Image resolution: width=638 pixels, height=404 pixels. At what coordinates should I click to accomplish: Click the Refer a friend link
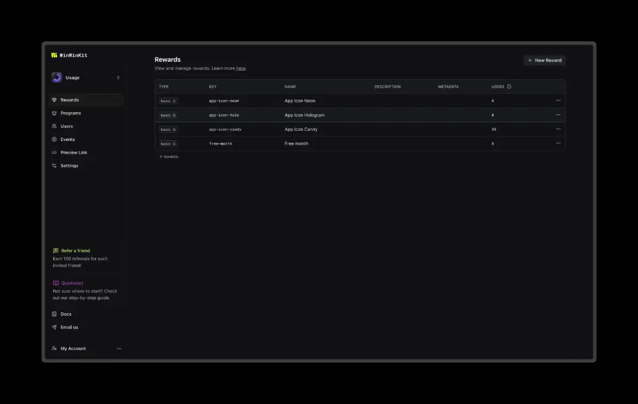pyautogui.click(x=75, y=250)
